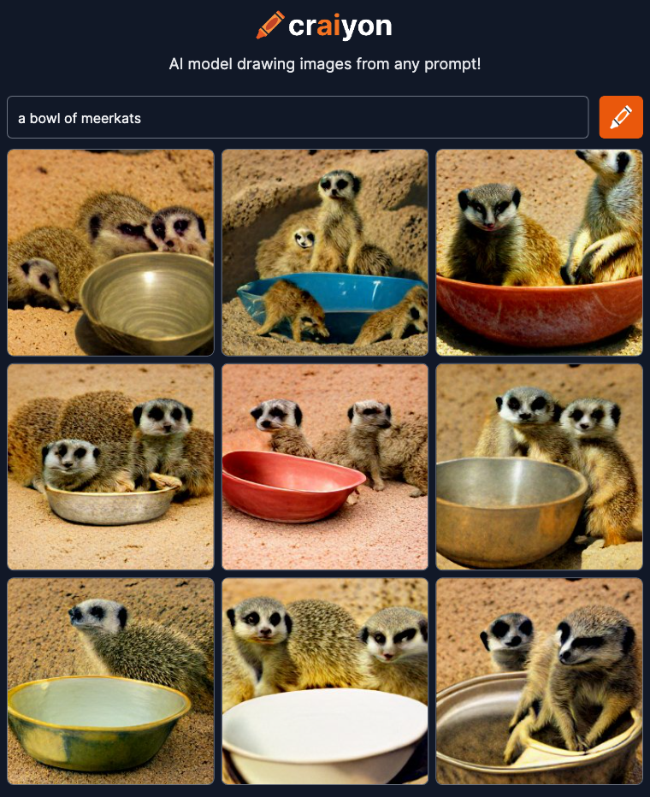The height and width of the screenshot is (797, 650).
Task: Click the meerkat face in bottom-left image
Action: 97,613
